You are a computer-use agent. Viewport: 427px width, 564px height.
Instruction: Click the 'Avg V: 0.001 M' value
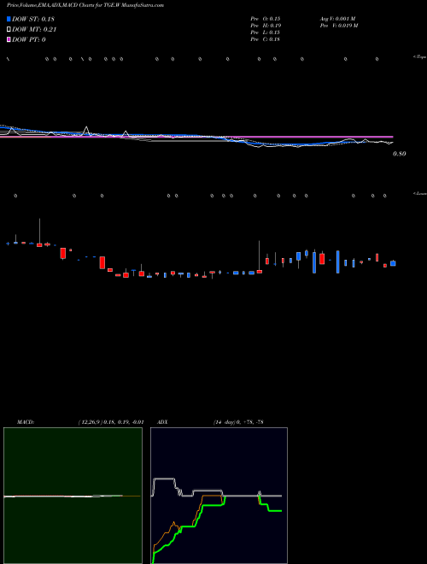coord(338,18)
